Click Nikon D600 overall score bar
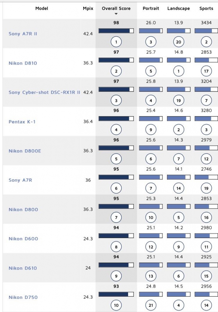Viewport: 218px width, 312px height. point(116,236)
